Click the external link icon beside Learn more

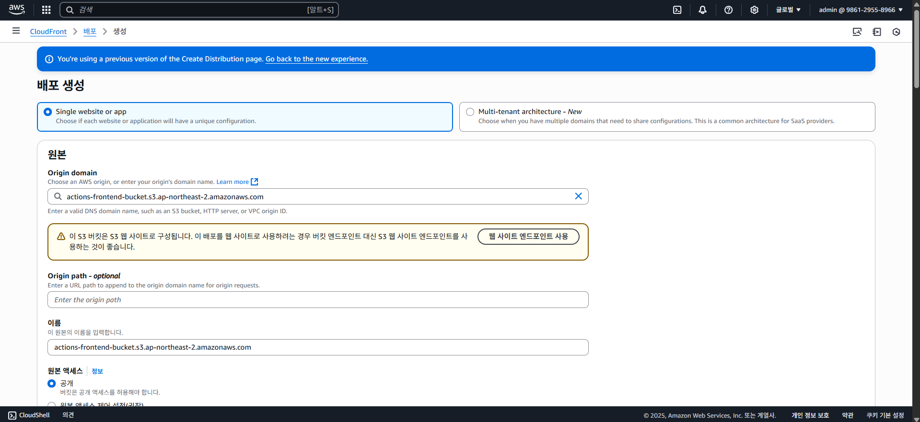pyautogui.click(x=255, y=182)
